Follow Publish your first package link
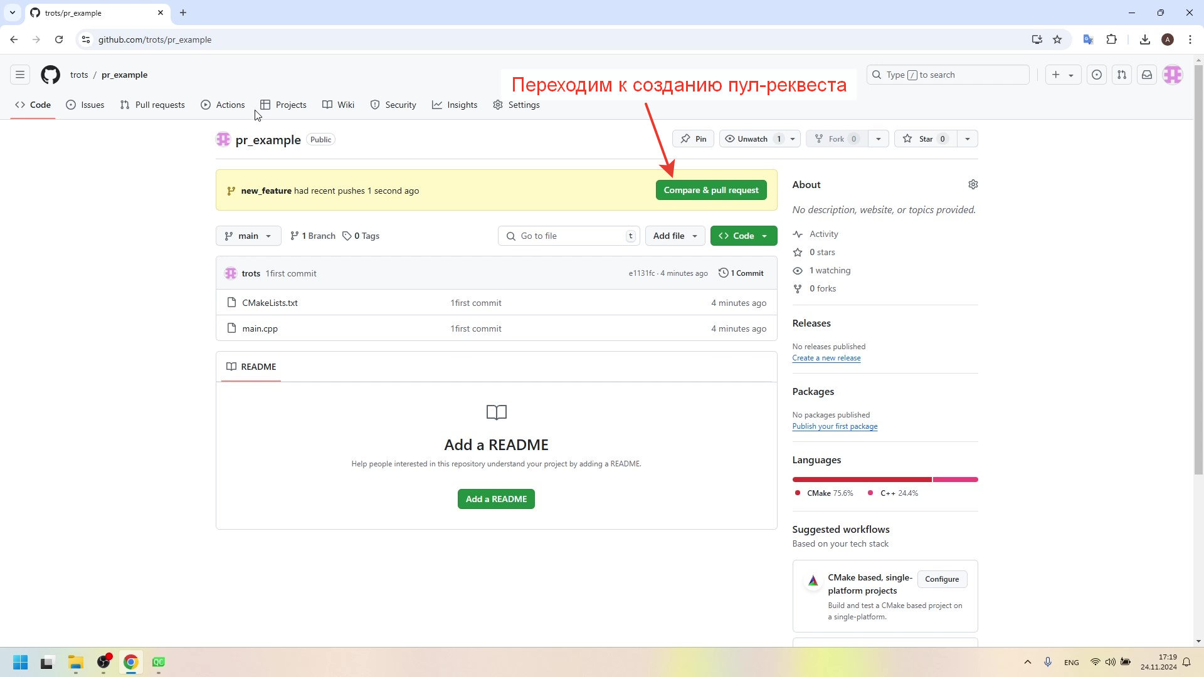 [x=835, y=426]
